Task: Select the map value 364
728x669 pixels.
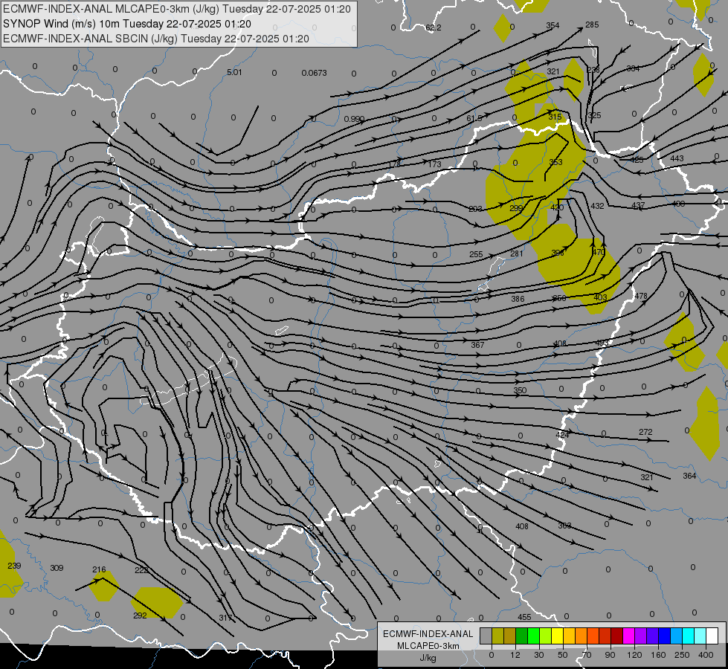Action: 689,476
